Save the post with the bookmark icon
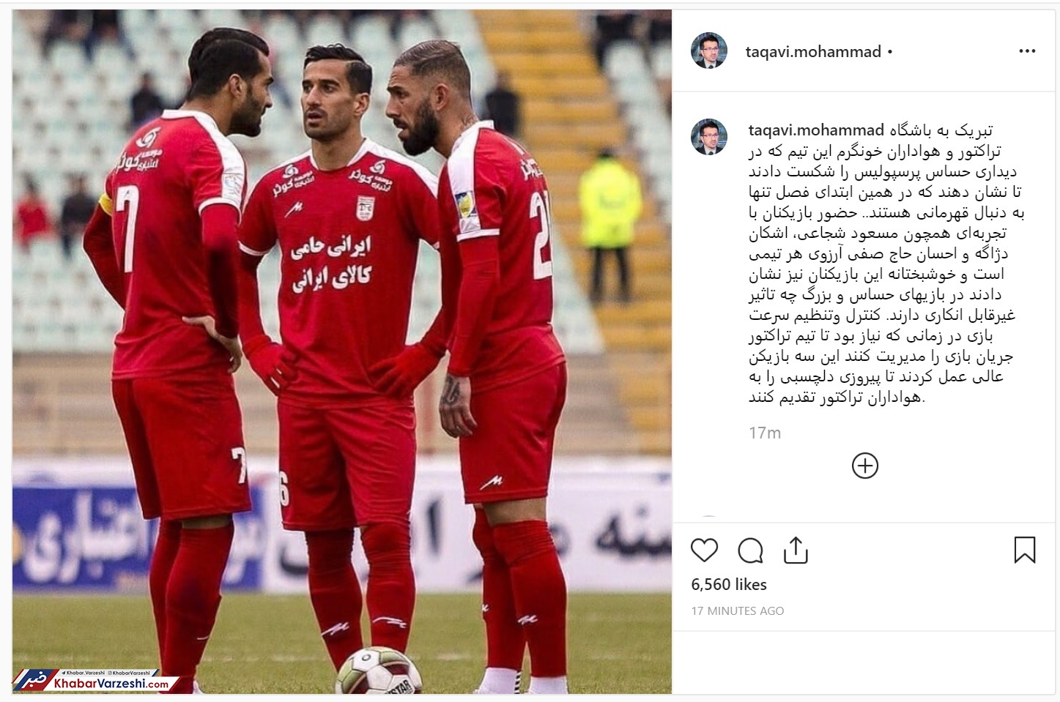The width and height of the screenshot is (1060, 702). coord(1024,550)
